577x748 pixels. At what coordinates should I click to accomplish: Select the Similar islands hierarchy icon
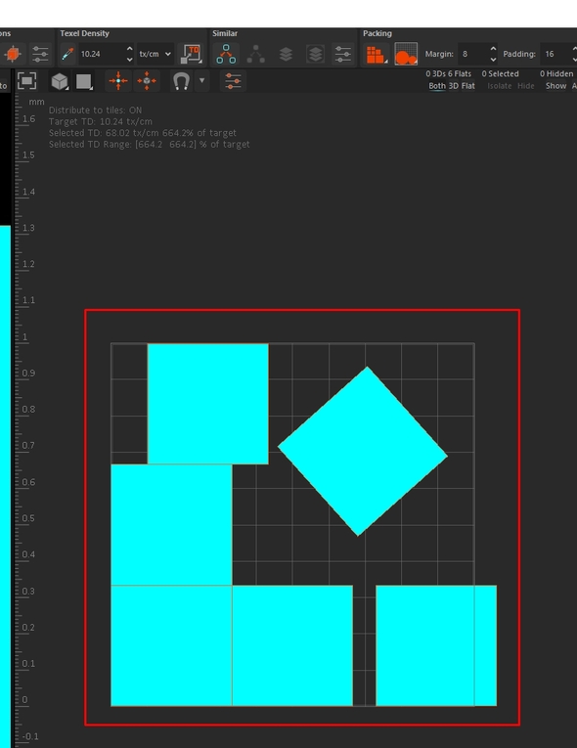point(226,54)
